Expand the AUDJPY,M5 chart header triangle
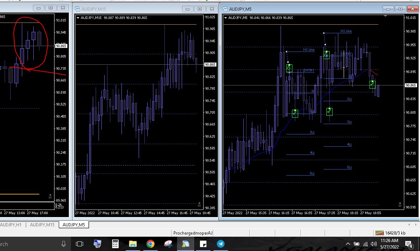Viewport: 420px width, 251px height. 225,18
